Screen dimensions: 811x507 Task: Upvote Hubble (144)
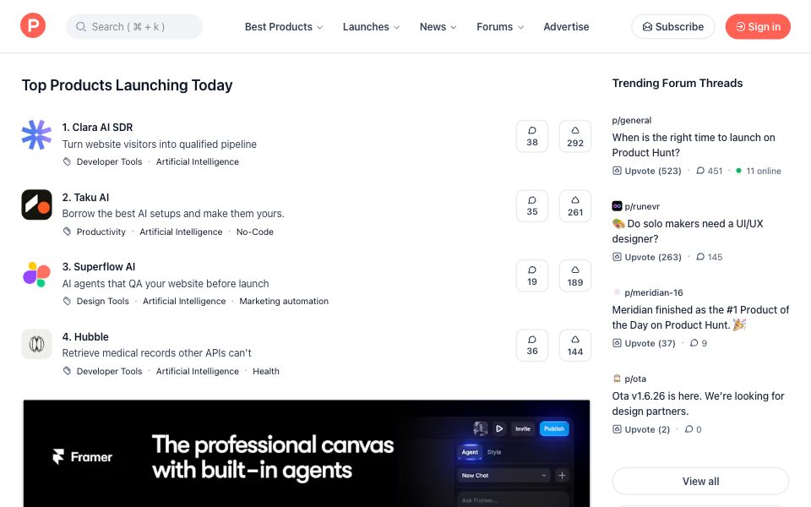pyautogui.click(x=574, y=345)
